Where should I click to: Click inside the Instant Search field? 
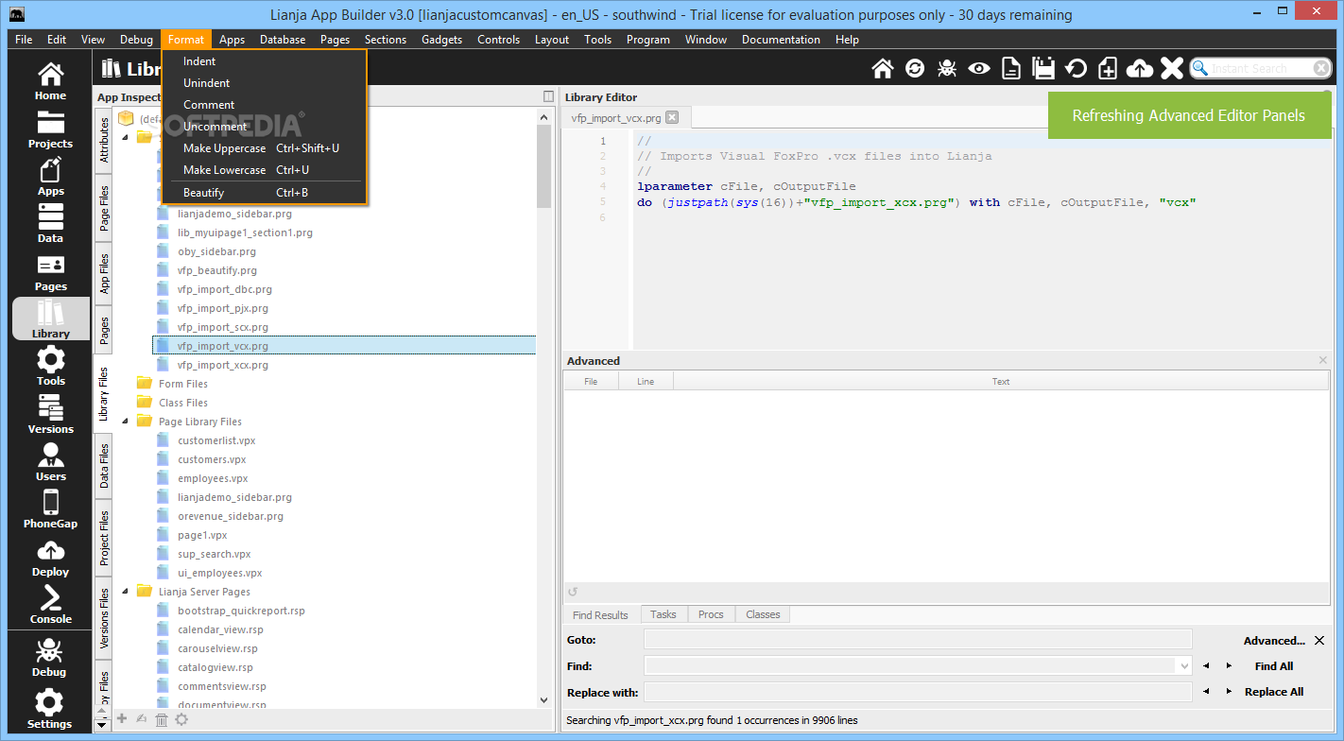[x=1260, y=68]
